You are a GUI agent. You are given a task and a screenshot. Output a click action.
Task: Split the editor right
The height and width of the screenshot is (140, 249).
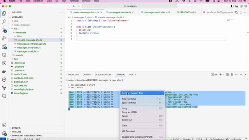pos(241,12)
